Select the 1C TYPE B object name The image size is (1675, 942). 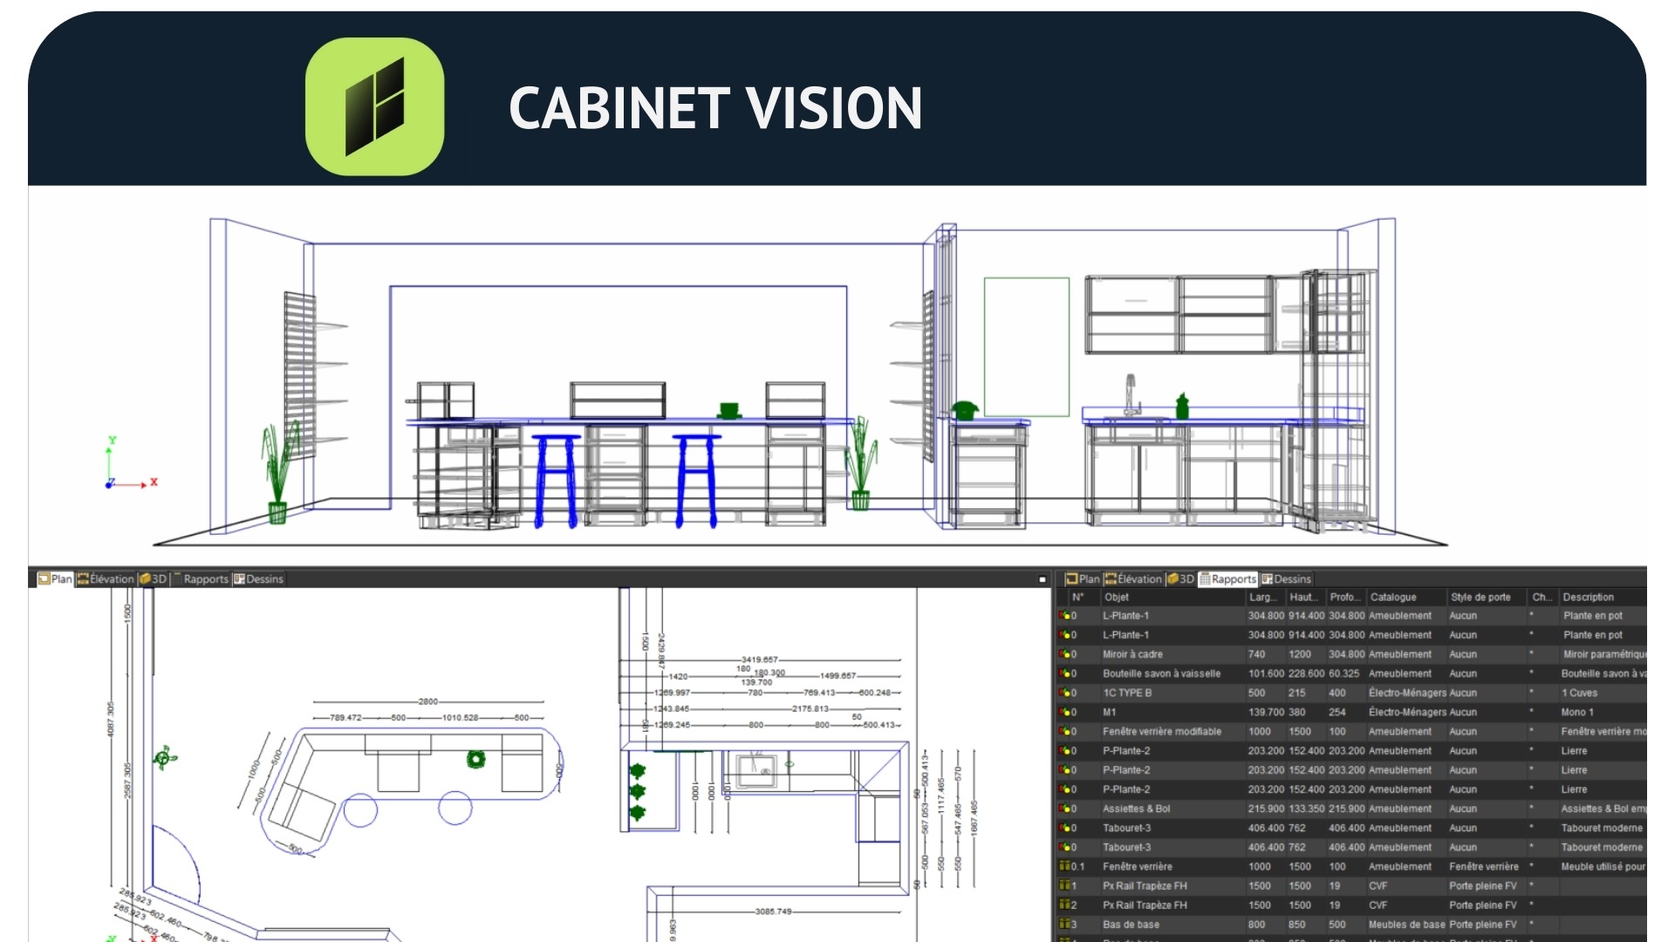click(x=1127, y=693)
